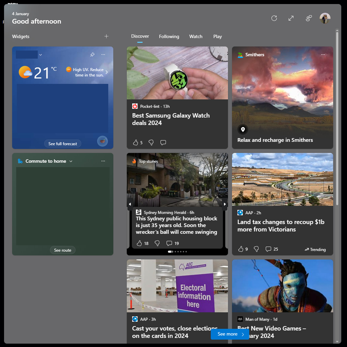Image resolution: width=347 pixels, height=347 pixels.
Task: Click the Pocket-lint source label
Action: pyautogui.click(x=150, y=106)
